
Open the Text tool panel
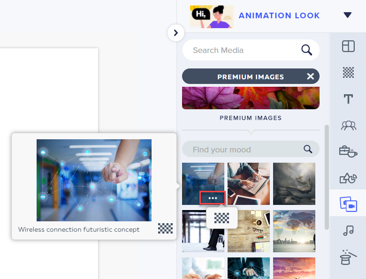click(x=348, y=98)
